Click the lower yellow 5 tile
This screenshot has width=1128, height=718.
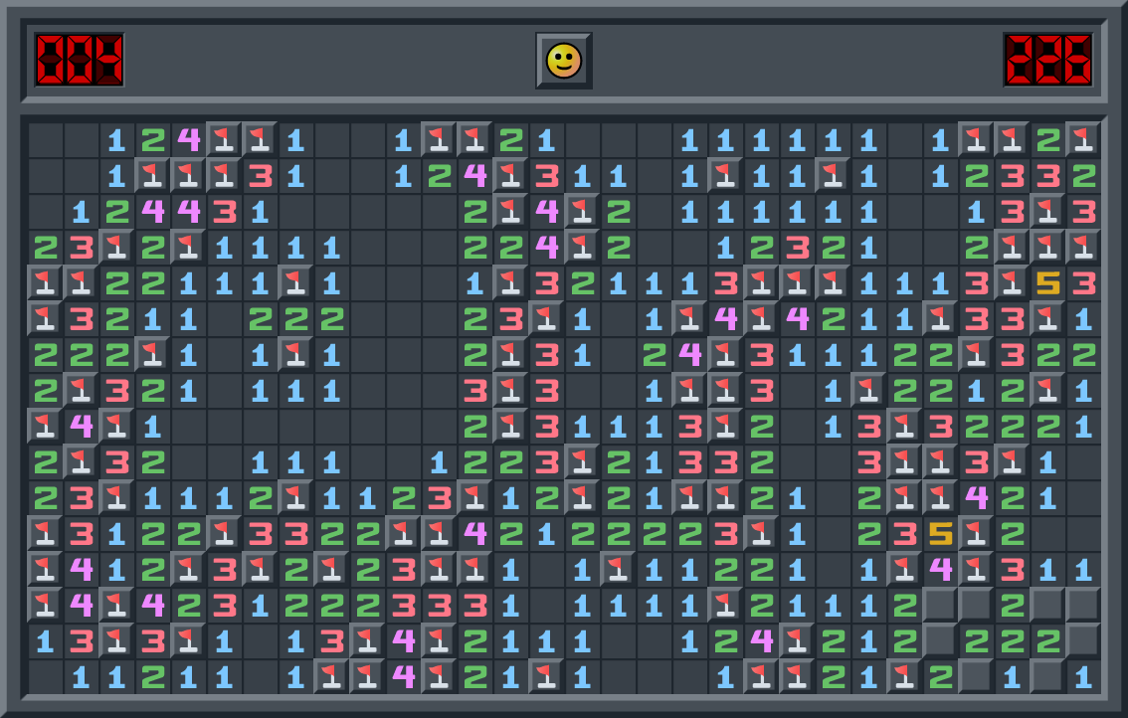click(940, 534)
